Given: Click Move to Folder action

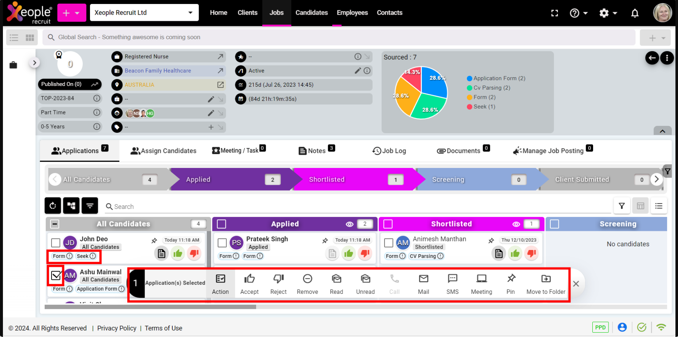Looking at the screenshot, I should tap(546, 284).
